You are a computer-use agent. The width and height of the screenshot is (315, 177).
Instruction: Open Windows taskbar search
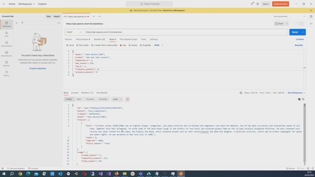click(x=12, y=174)
